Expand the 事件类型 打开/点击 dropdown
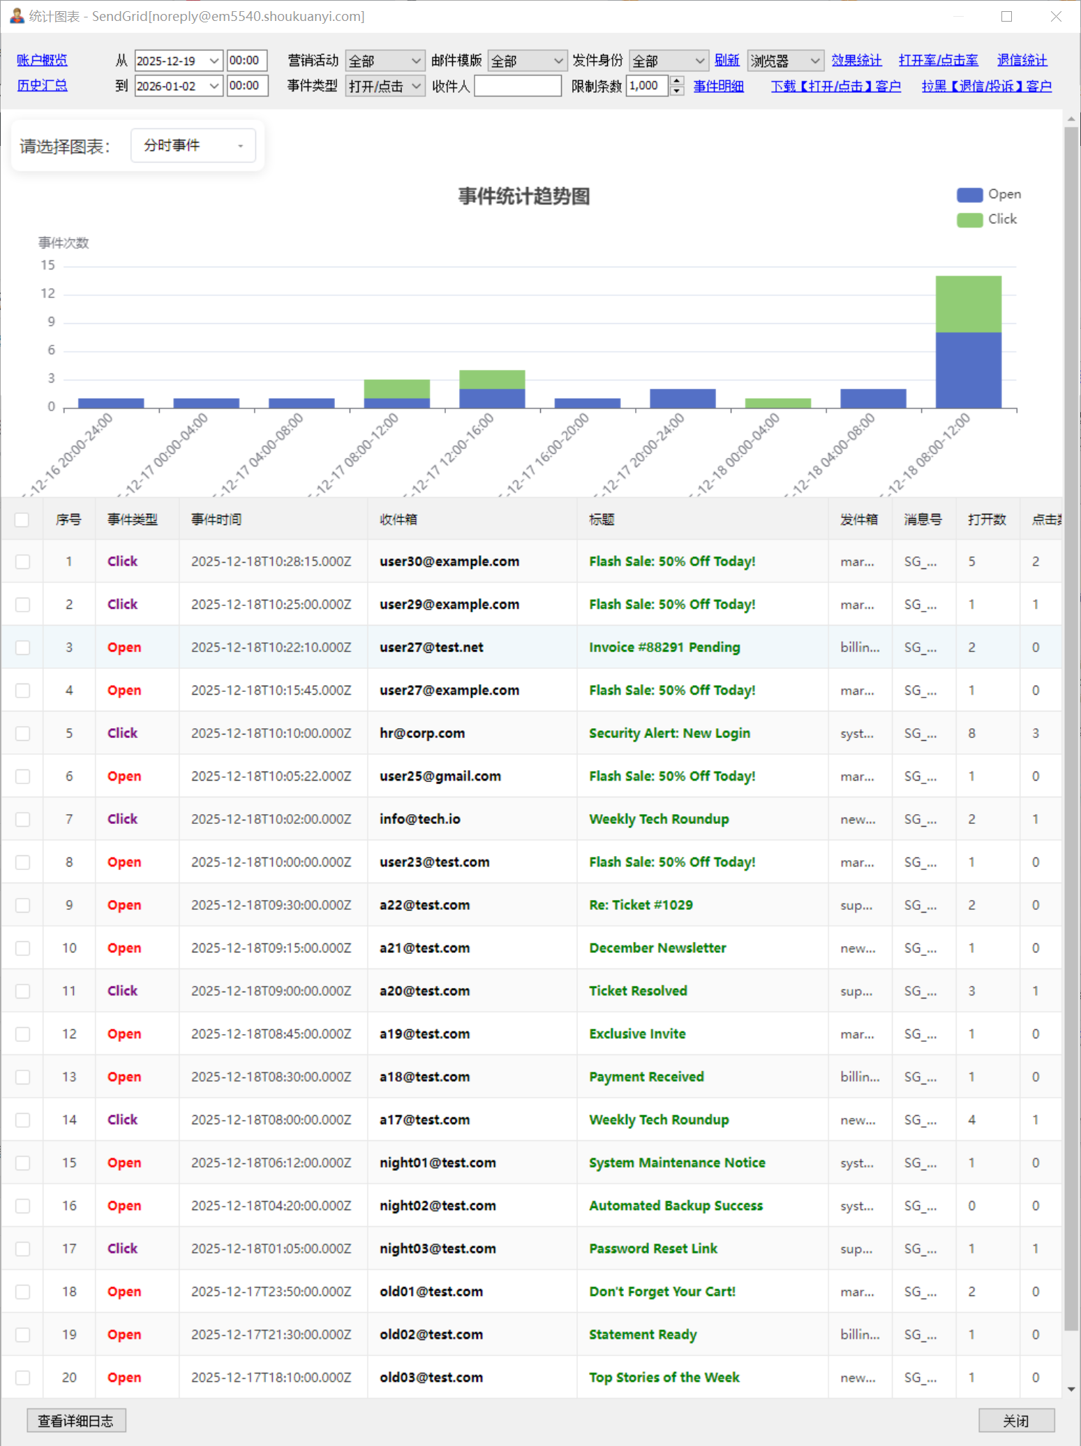The height and width of the screenshot is (1446, 1081). pyautogui.click(x=416, y=86)
